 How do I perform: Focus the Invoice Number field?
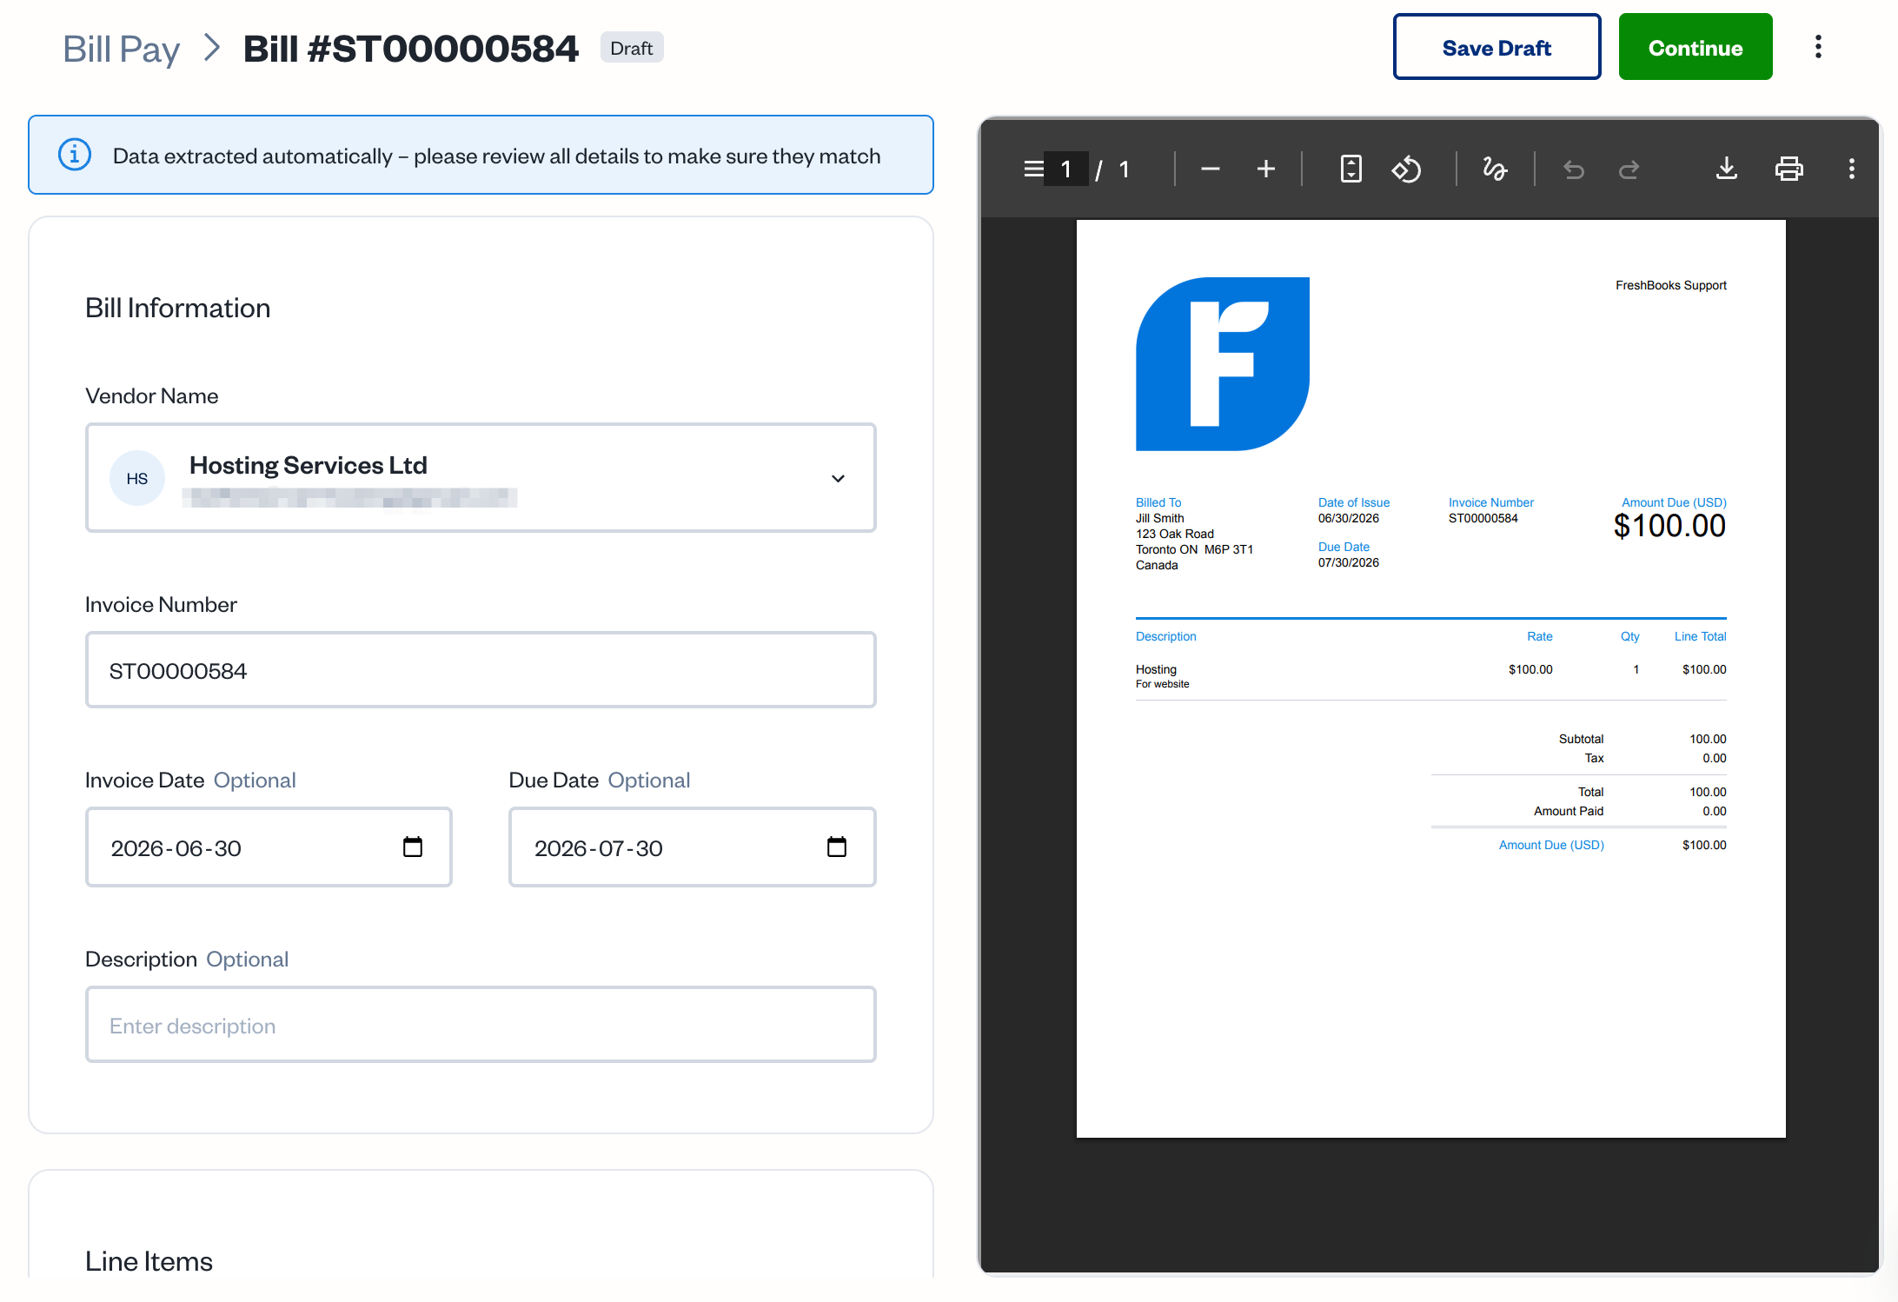pos(481,670)
